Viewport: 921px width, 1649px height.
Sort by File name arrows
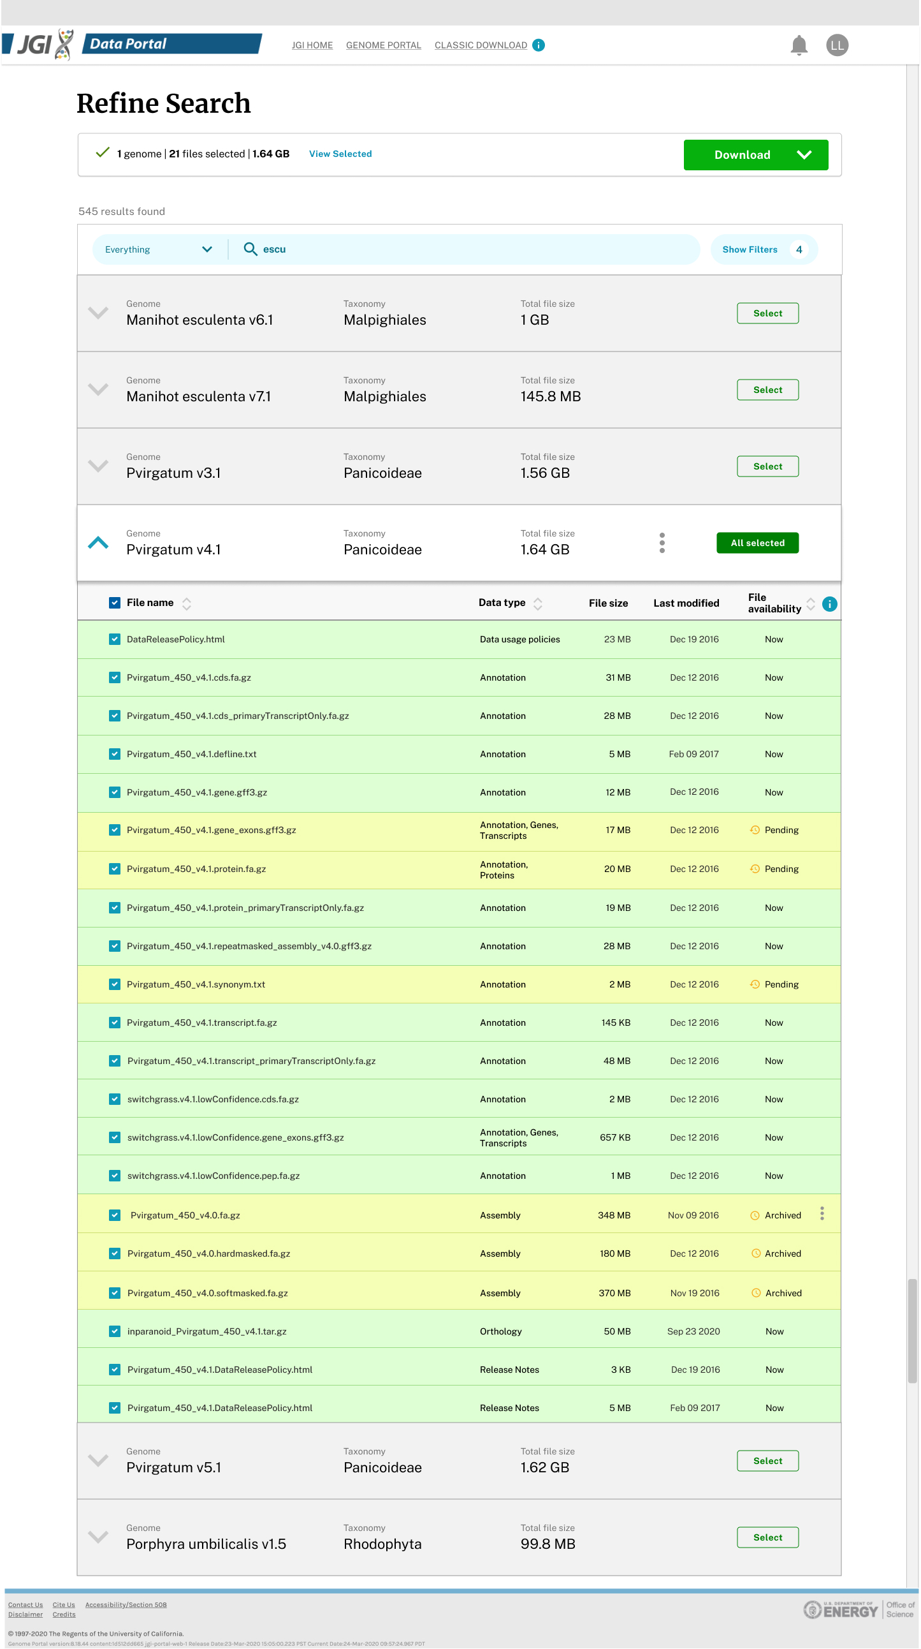pyautogui.click(x=186, y=603)
